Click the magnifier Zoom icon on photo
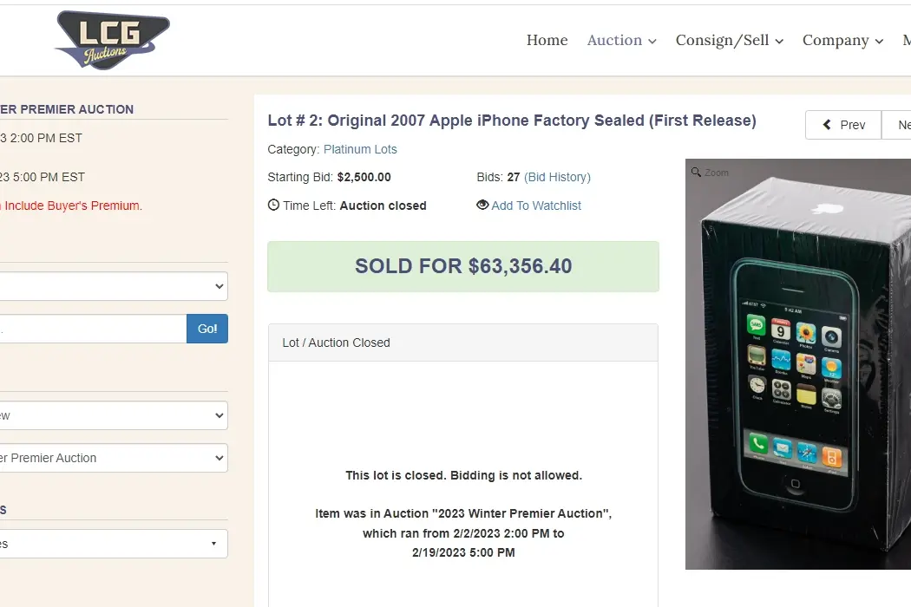Image resolution: width=911 pixels, height=607 pixels. pyautogui.click(x=696, y=172)
